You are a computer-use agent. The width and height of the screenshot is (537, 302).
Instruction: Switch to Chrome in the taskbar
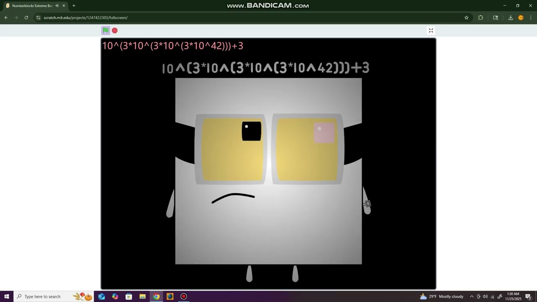[x=156, y=297]
